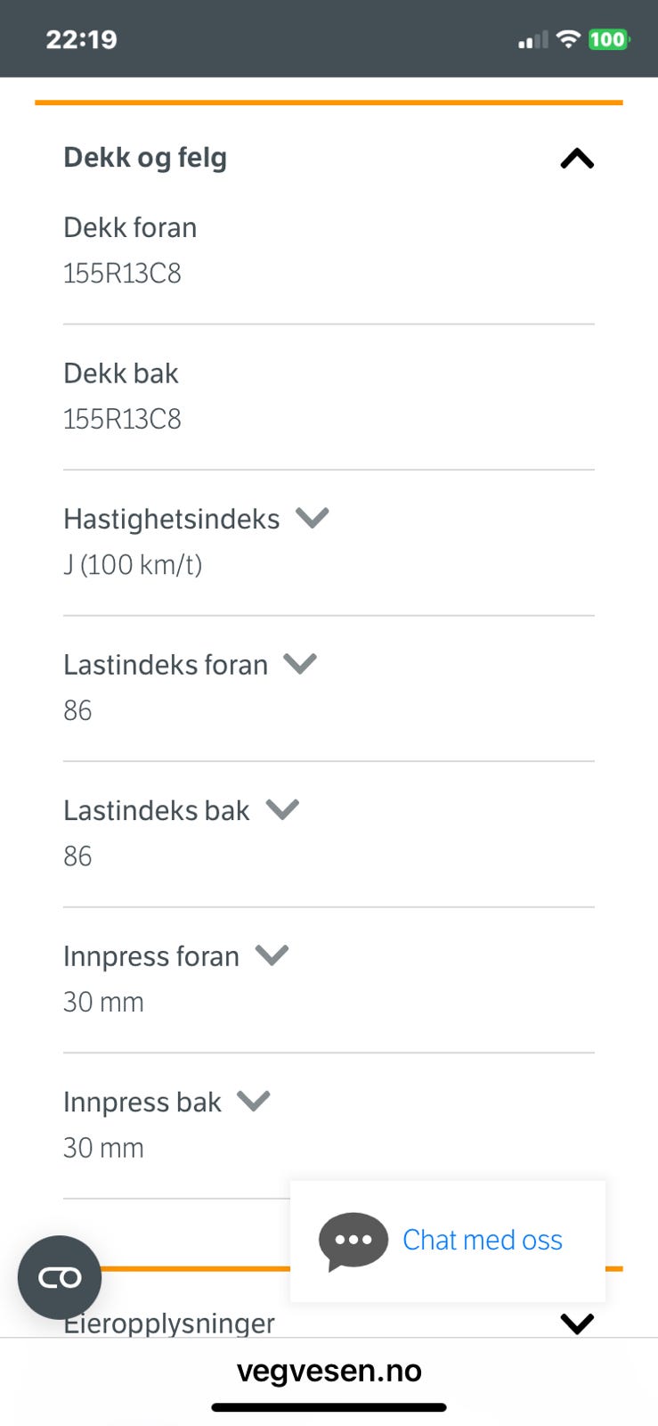Tap the vegvesen.no address bar
Screen dimensions: 658x1426
click(x=329, y=1371)
